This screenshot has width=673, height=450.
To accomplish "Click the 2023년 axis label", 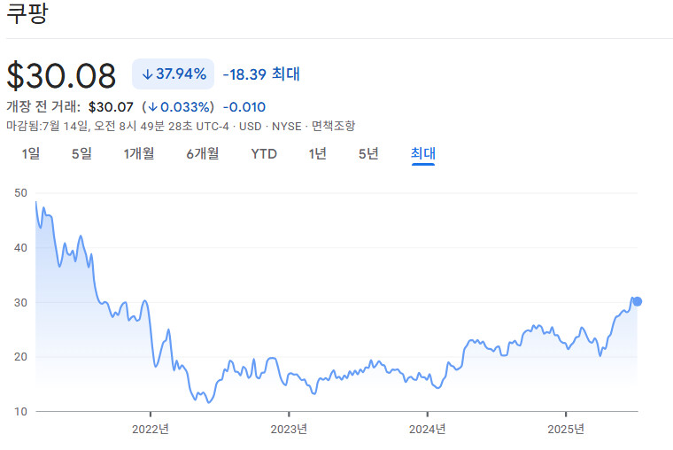I will tap(289, 429).
